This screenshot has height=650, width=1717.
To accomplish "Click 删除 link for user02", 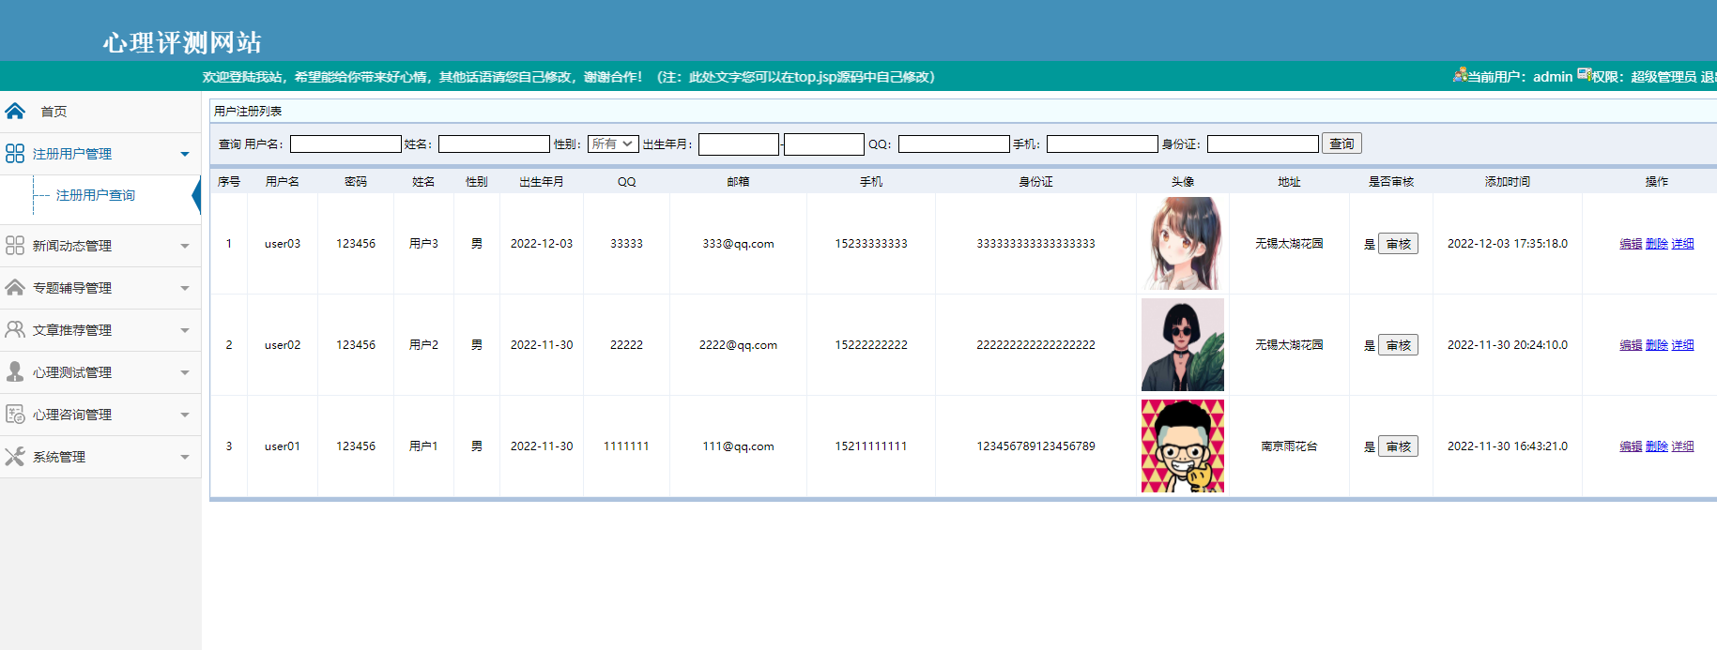I will pyautogui.click(x=1657, y=345).
